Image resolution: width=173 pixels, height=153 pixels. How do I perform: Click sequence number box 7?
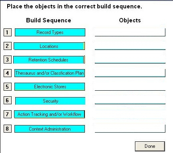click(x=8, y=114)
